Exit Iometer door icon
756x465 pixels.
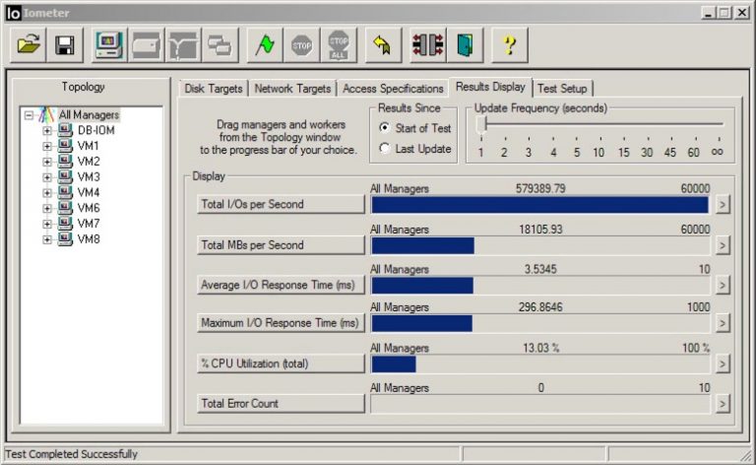pyautogui.click(x=465, y=45)
